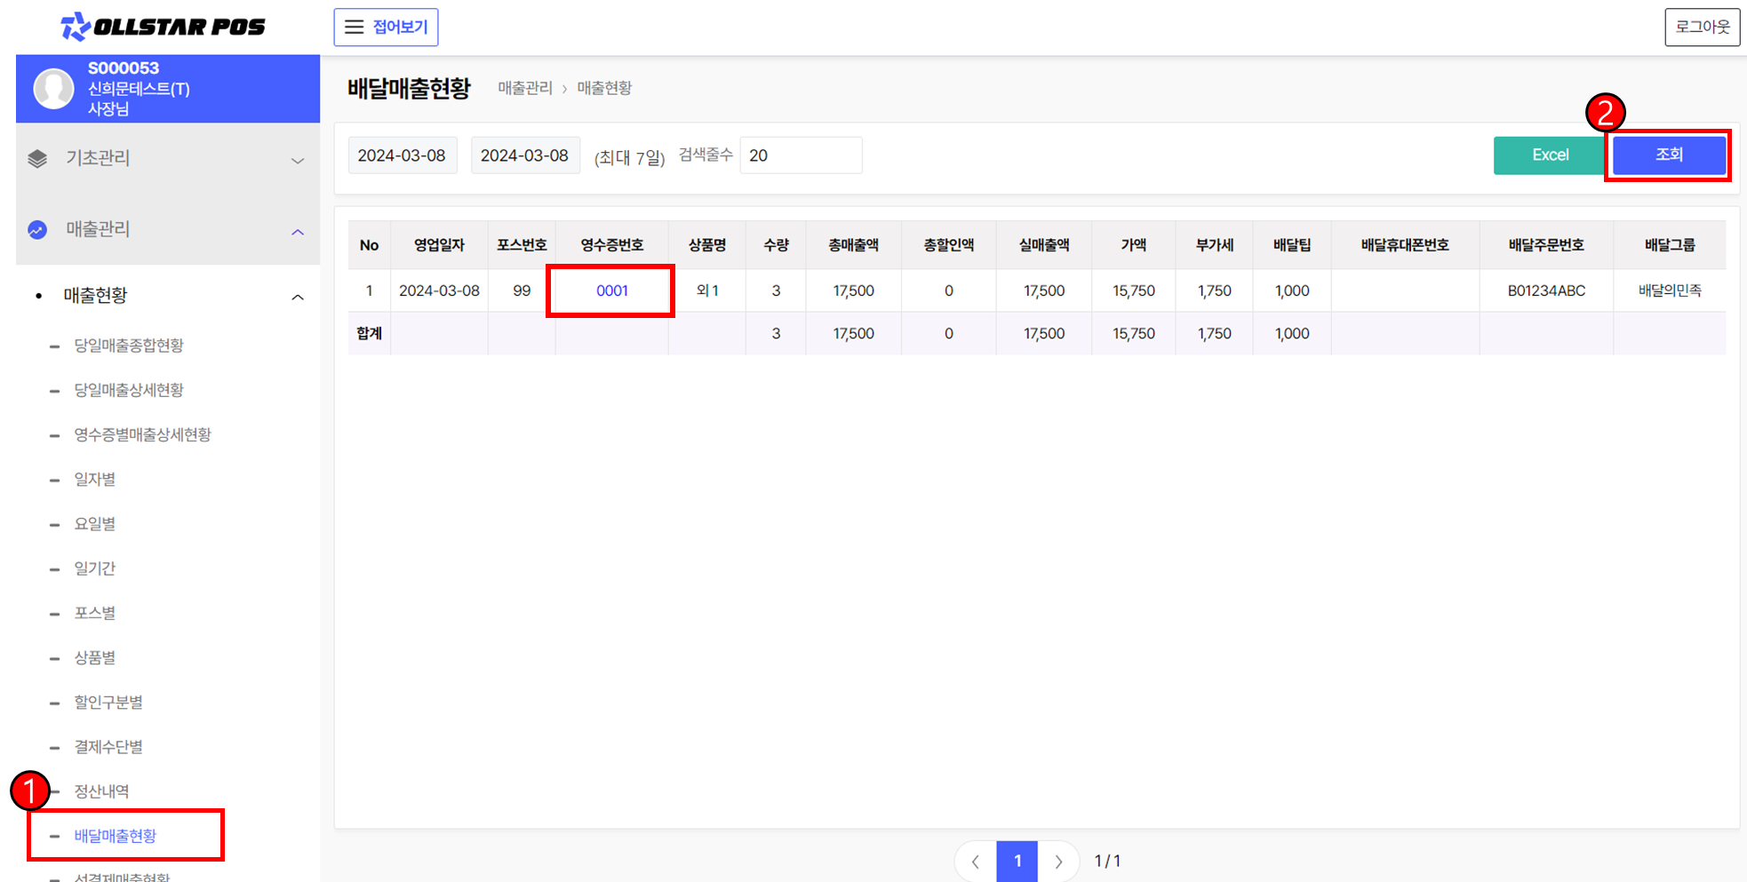Click the 로그아웃 logout button

[x=1702, y=27]
